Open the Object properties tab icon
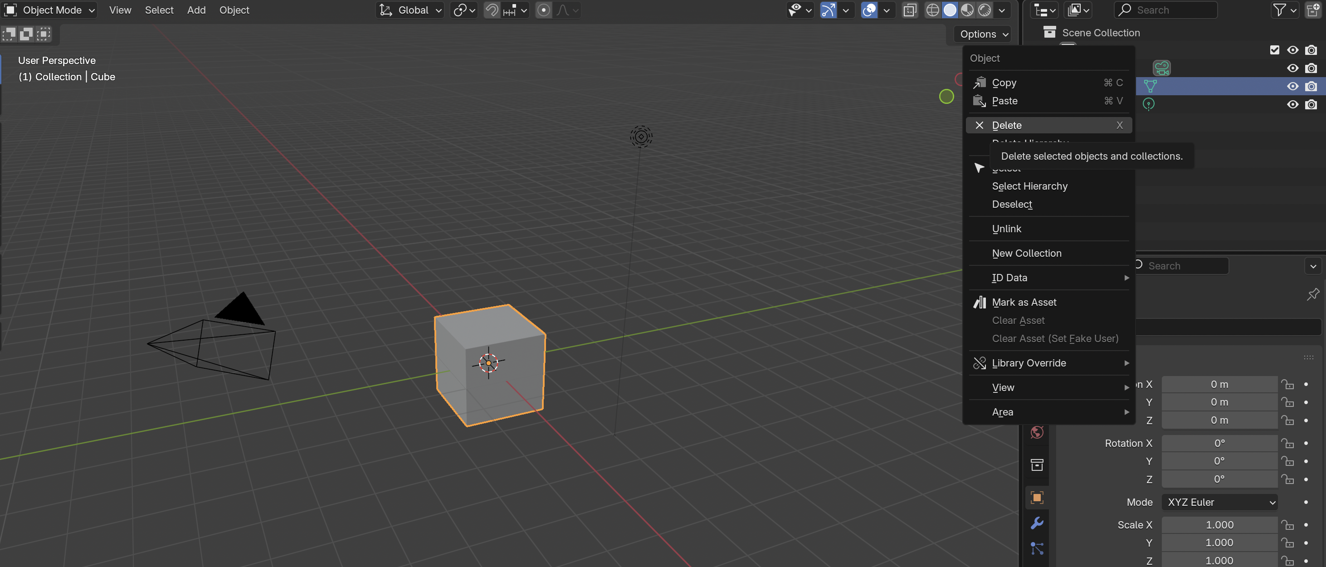 pos(1037,497)
